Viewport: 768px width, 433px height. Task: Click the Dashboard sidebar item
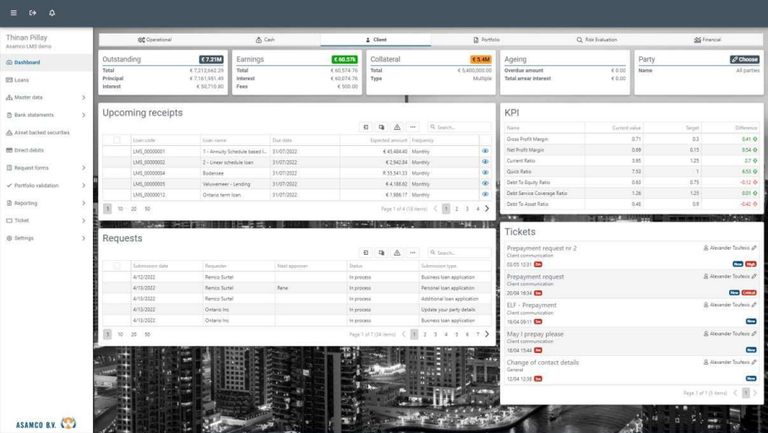[46, 62]
